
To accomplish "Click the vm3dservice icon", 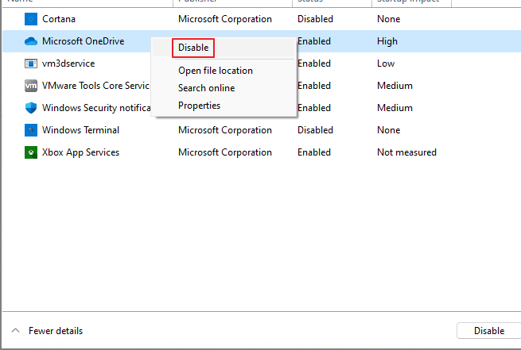I will 31,63.
